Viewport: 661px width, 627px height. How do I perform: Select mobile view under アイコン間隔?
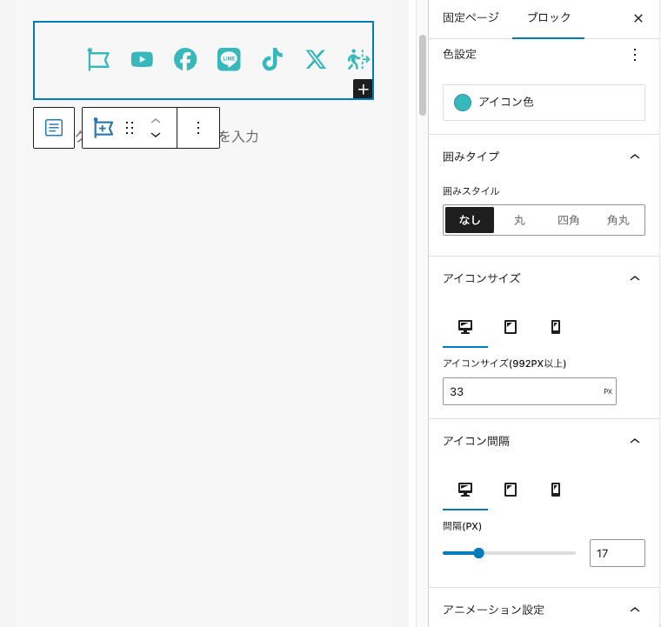click(x=556, y=490)
